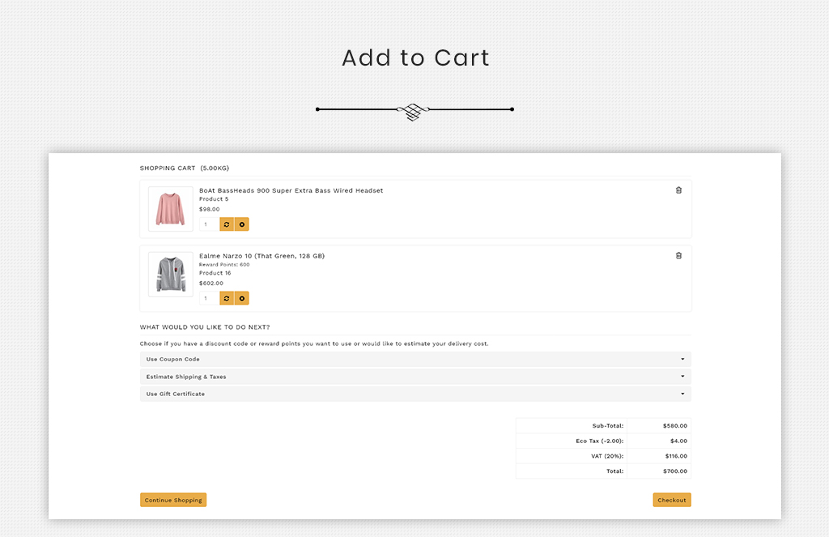
Task: Click dropdown arrow on Gift Certificate row
Action: [x=682, y=394]
